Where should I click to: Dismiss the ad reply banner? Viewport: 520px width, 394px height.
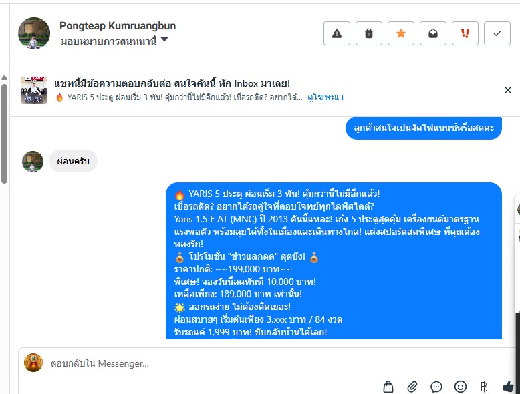[508, 90]
